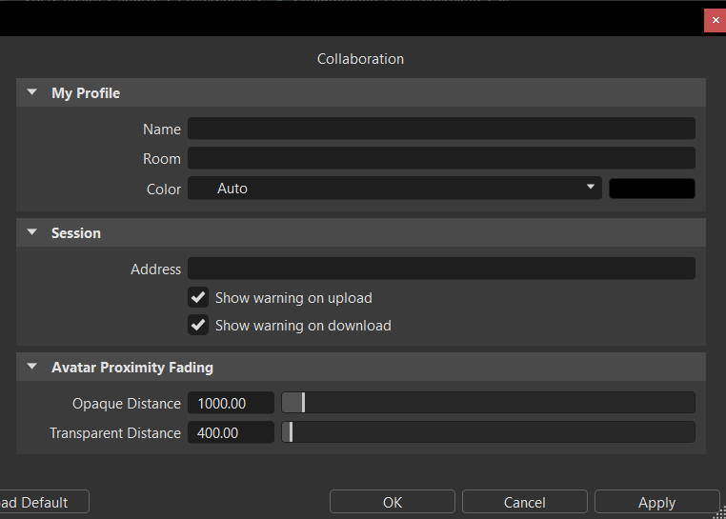Click the Transparent Distance slider
The height and width of the screenshot is (519, 726).
pyautogui.click(x=488, y=432)
